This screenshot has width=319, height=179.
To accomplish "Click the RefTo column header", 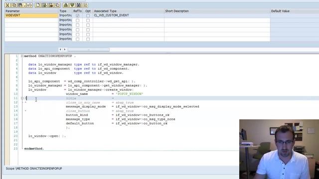I will point(77,11).
